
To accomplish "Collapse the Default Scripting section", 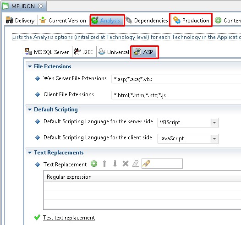I will [x=30, y=110].
